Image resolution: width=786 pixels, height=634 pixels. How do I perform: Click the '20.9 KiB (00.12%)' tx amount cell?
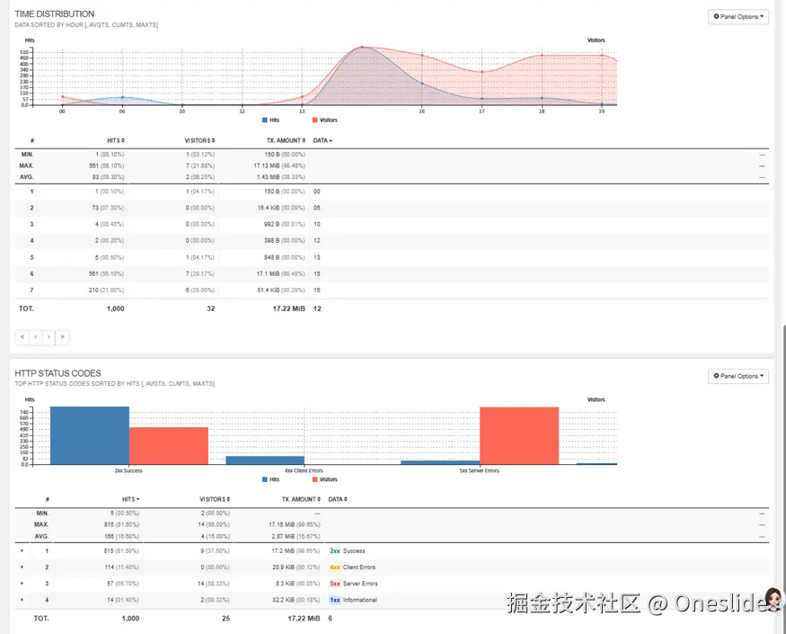click(x=296, y=567)
